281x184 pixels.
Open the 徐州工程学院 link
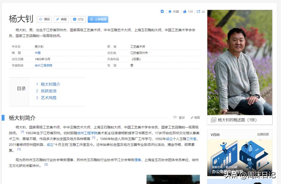tap(43, 65)
